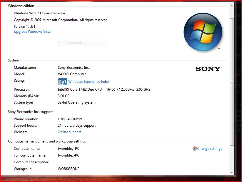Click the 'Website:' label
Screen dimensions: 242x182
(20, 132)
